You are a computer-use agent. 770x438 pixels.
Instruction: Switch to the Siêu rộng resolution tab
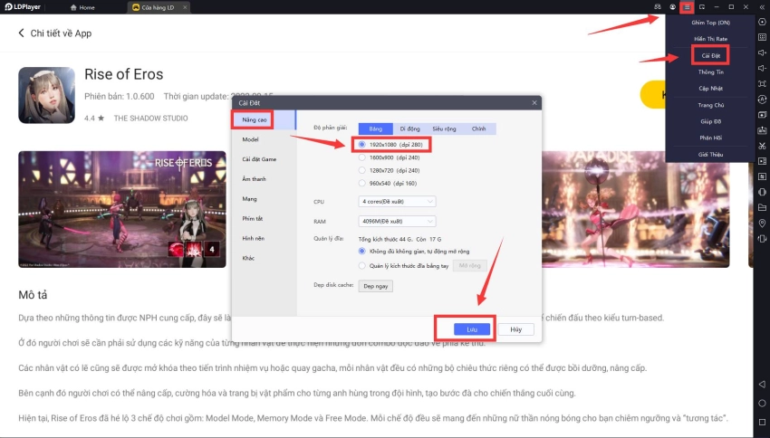point(444,129)
